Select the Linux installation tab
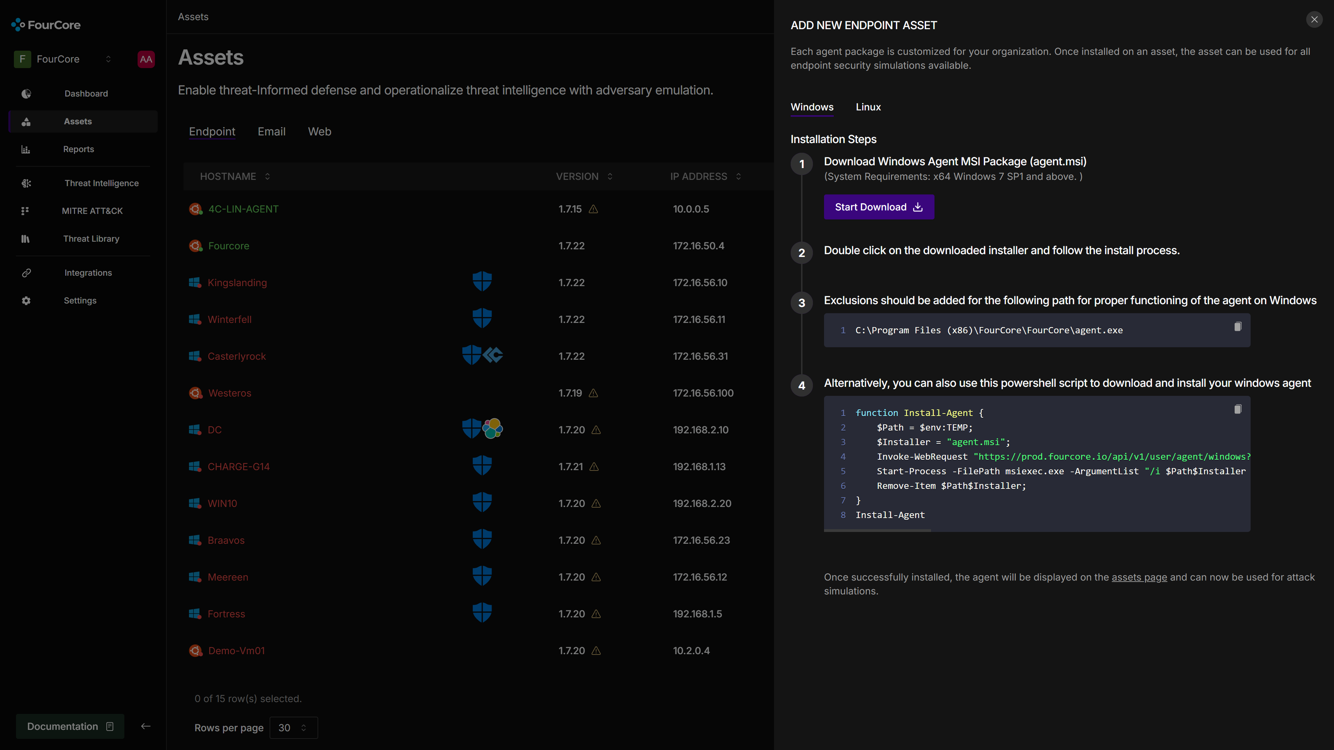Image resolution: width=1334 pixels, height=750 pixels. 868,107
